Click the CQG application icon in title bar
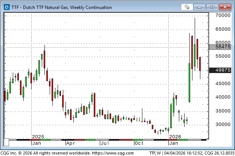 [6, 7]
